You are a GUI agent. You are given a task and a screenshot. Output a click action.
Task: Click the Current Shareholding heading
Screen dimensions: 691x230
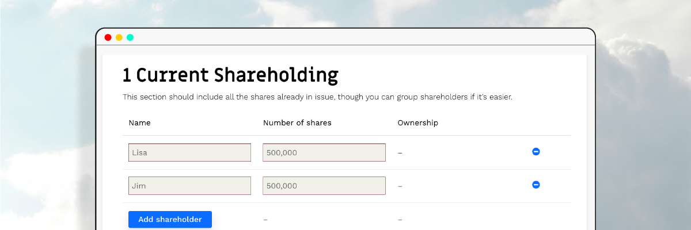pyautogui.click(x=230, y=75)
